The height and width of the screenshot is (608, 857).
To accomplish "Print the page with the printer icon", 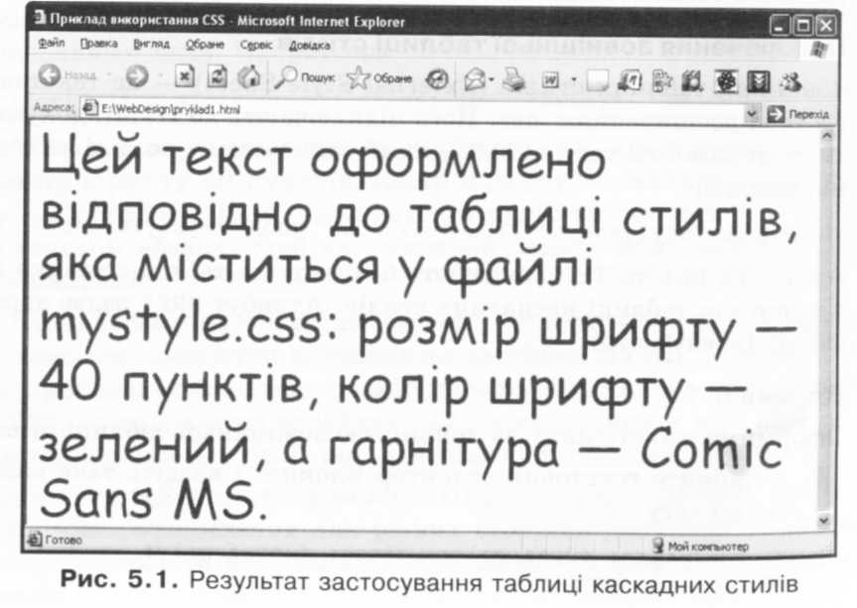I will point(513,80).
